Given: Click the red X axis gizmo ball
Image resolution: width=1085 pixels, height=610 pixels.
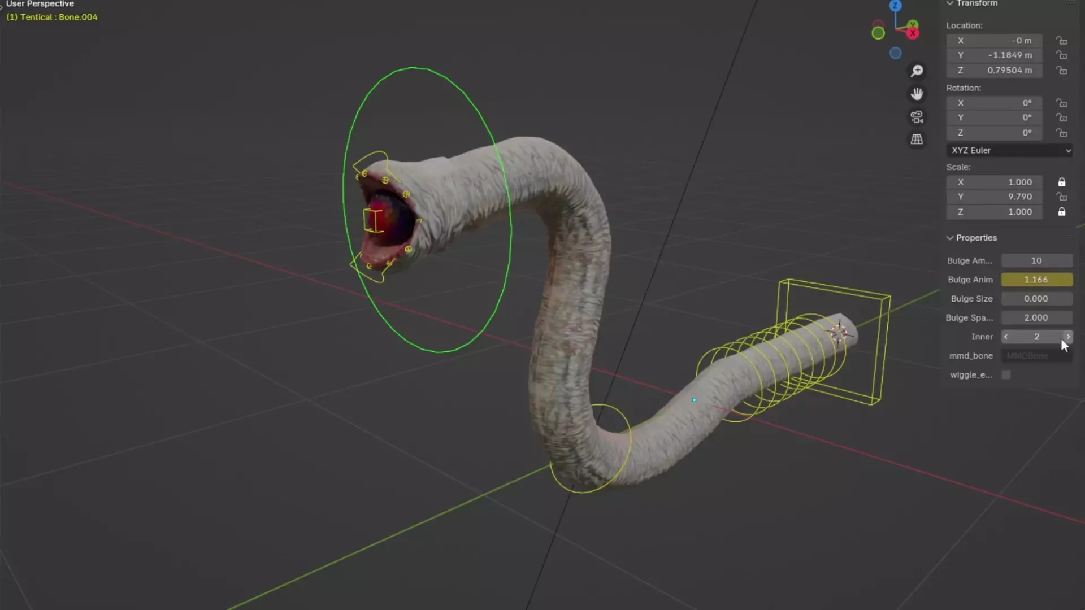Looking at the screenshot, I should pyautogui.click(x=913, y=33).
